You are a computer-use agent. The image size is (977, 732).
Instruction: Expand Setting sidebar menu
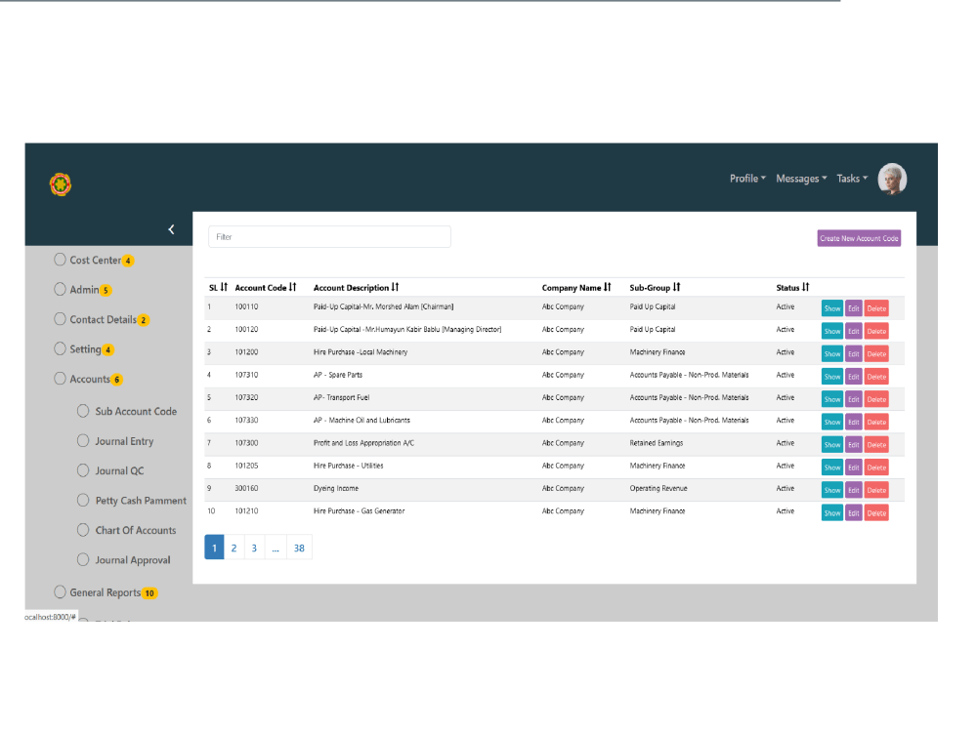[85, 349]
